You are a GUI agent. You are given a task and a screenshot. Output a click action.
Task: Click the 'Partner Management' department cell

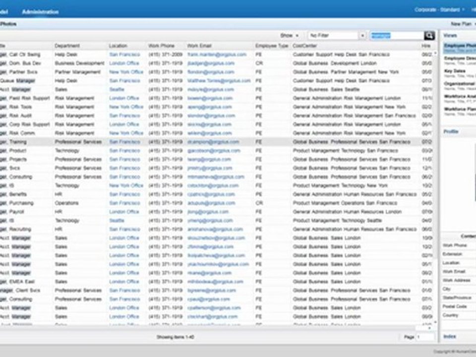pos(78,72)
